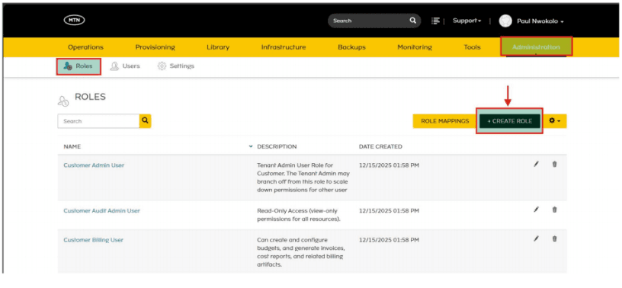Delete the Customer Billing User role
Screen dimensions: 622x288
(x=555, y=238)
